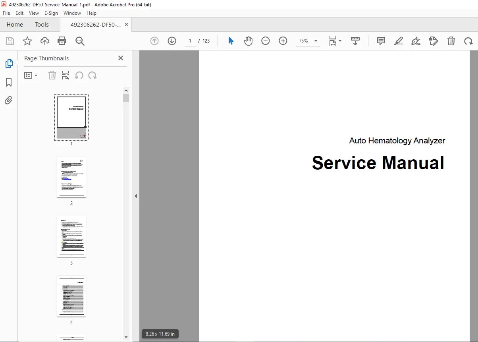Screen dimensions: 478x342
Task: Rotate page using main toolbar rotate icon
Action: (468, 41)
